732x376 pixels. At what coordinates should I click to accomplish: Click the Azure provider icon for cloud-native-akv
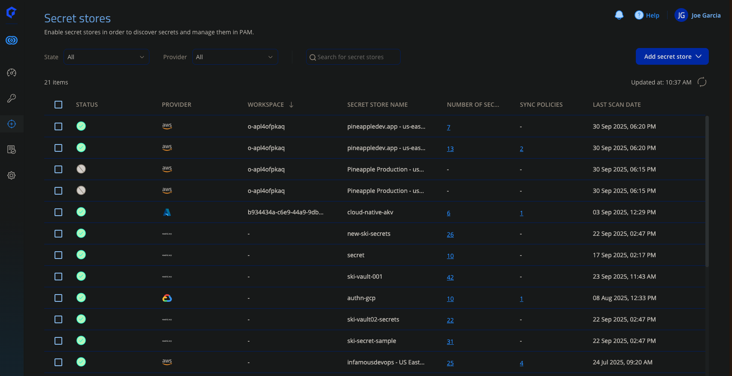[x=167, y=212]
